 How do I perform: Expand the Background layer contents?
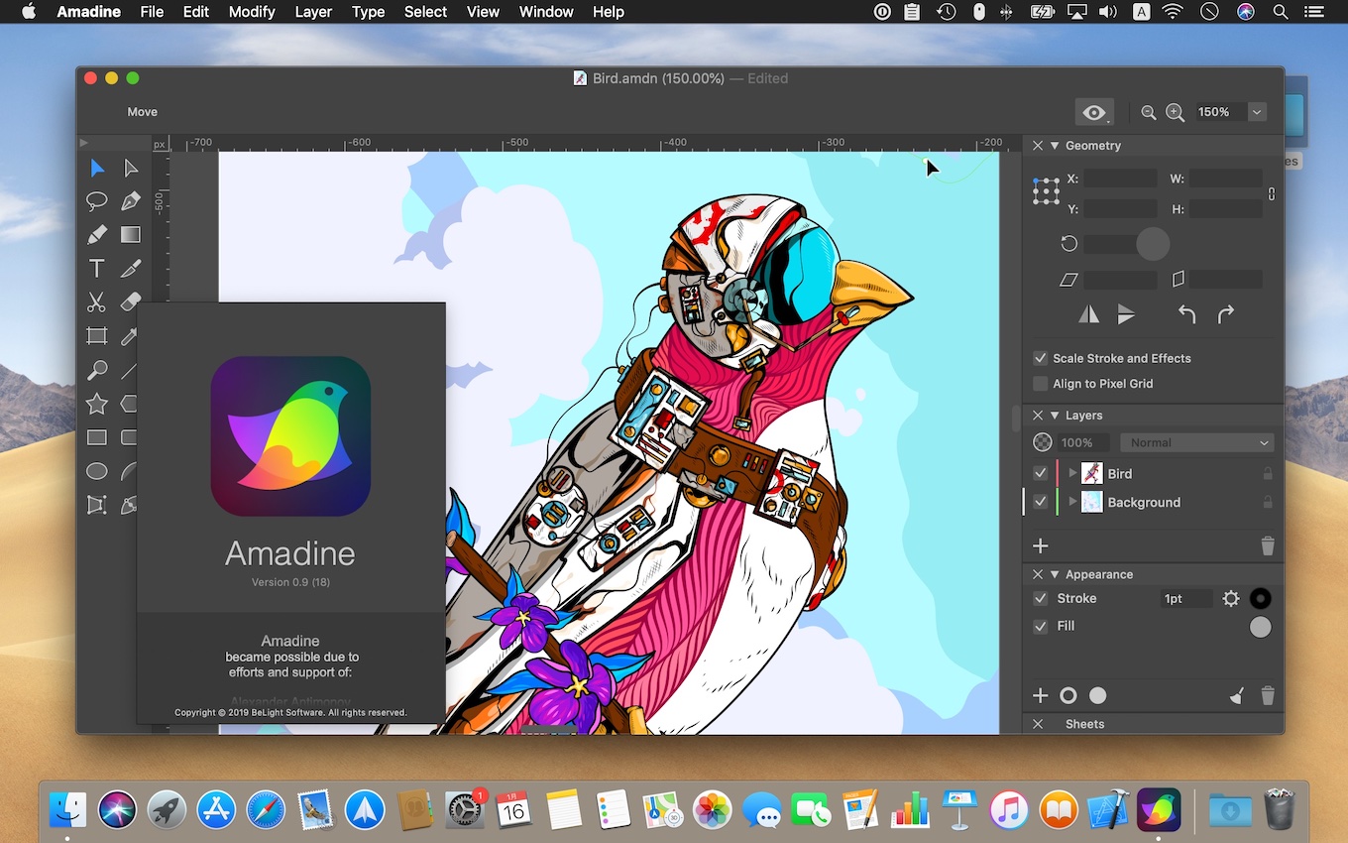click(1072, 502)
